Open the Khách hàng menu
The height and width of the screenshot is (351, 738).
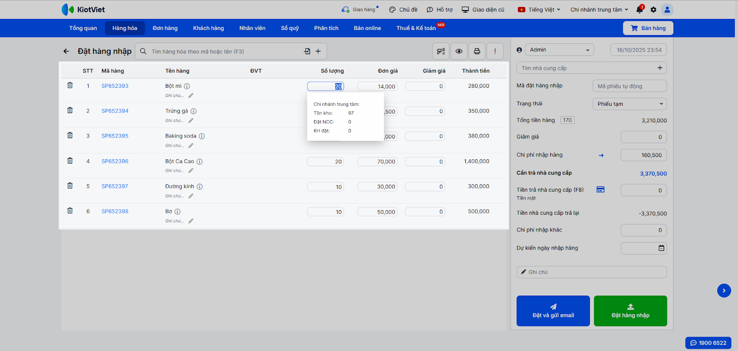pos(208,28)
